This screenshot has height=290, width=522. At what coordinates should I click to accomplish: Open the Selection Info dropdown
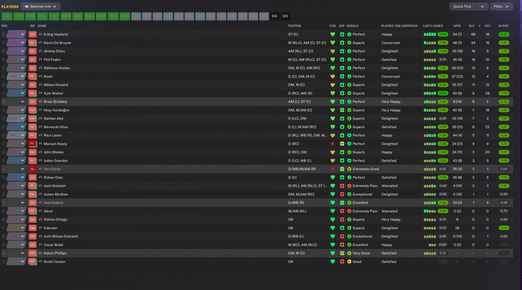pyautogui.click(x=41, y=7)
